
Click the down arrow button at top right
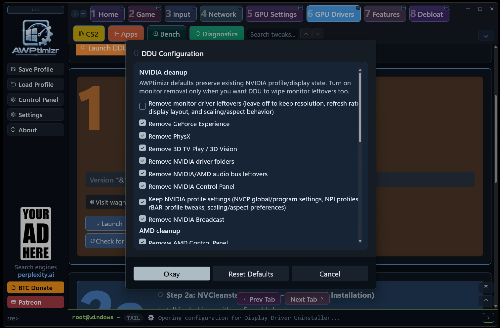486,35
